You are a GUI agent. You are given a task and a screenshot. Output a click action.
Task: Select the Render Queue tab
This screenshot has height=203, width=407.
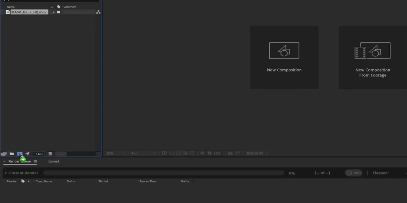[19, 161]
